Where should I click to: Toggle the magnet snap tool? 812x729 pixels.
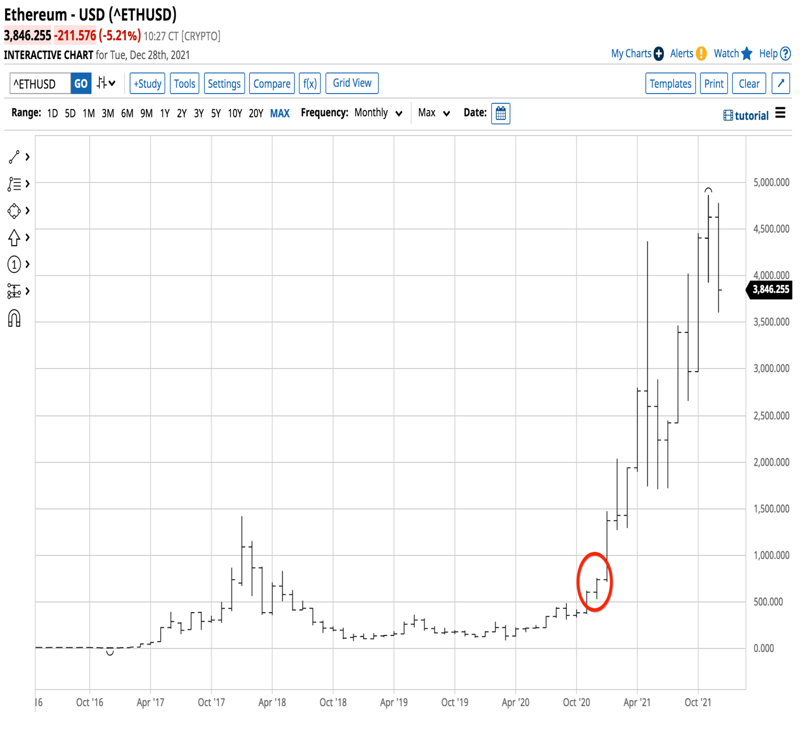click(14, 318)
